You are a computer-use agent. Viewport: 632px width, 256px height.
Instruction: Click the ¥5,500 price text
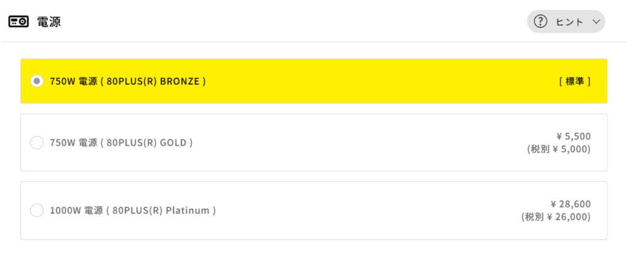point(573,136)
